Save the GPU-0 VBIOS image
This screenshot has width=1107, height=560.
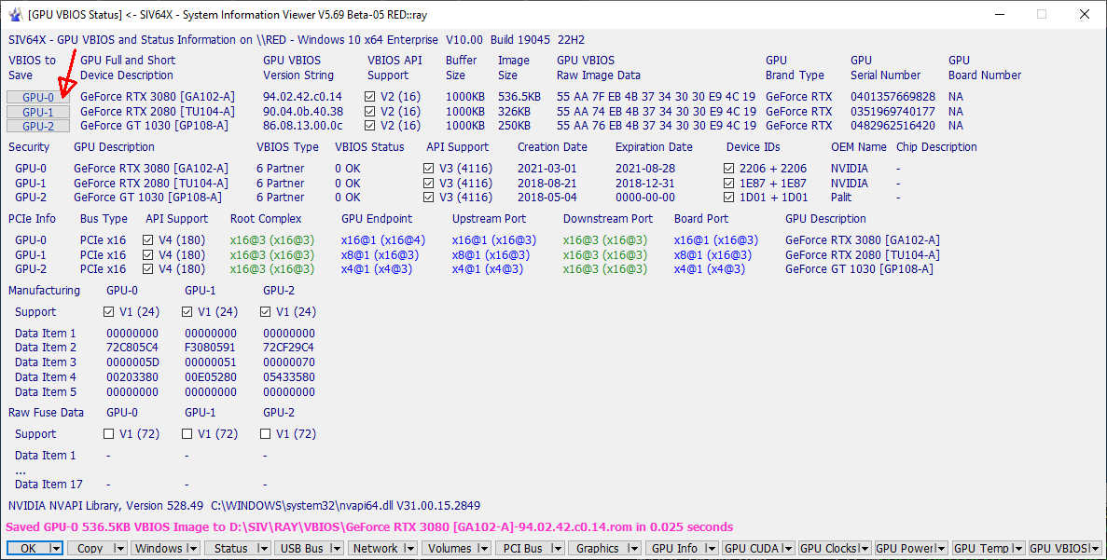[38, 97]
